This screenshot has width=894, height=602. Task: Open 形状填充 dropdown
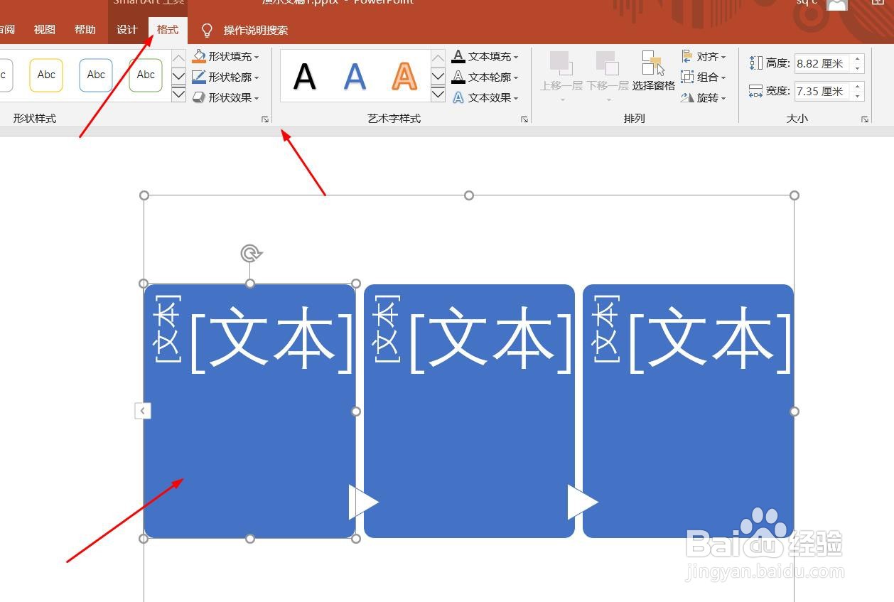[226, 56]
